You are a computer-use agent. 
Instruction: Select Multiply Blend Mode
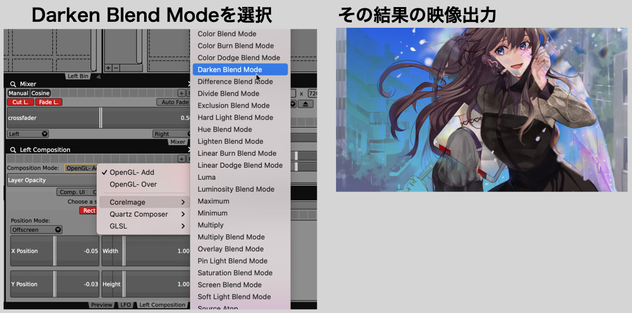tap(240, 237)
